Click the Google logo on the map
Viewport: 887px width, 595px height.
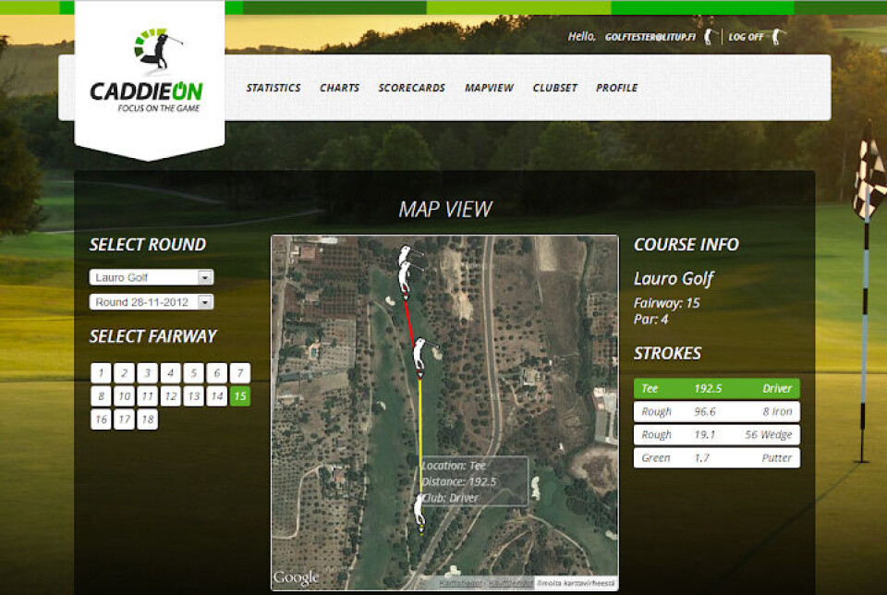pos(296,577)
